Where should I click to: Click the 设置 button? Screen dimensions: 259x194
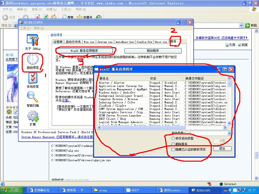(222, 141)
